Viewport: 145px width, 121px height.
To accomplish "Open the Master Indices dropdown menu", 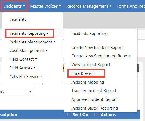I will pyautogui.click(x=46, y=6).
